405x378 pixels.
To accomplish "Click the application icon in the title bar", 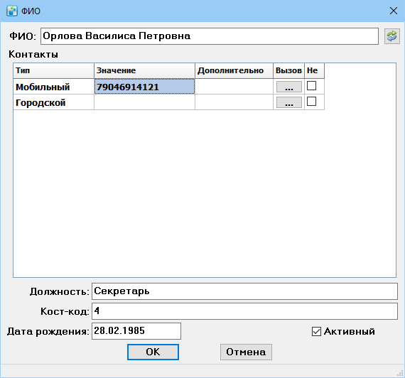I will (12, 11).
